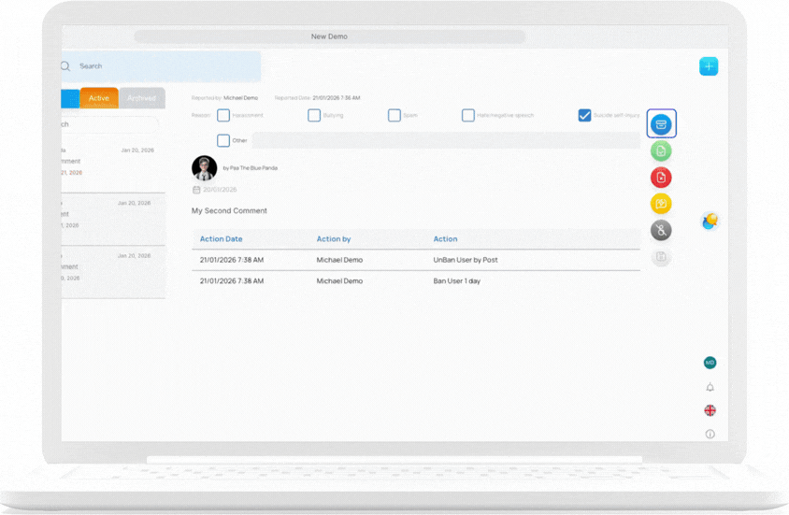Click the blue archive action button
Image resolution: width=789 pixels, height=515 pixels.
point(661,124)
